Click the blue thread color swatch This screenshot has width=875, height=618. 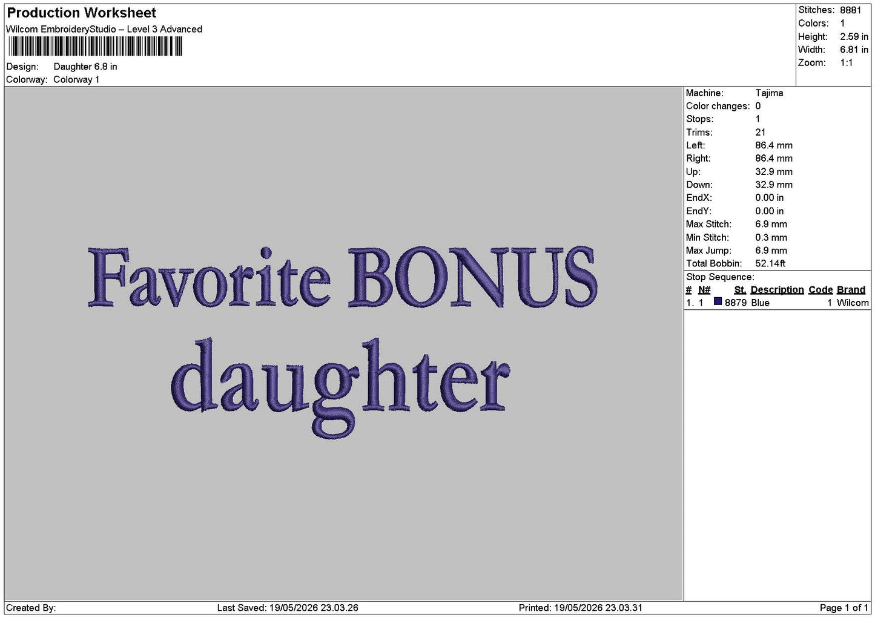click(718, 302)
